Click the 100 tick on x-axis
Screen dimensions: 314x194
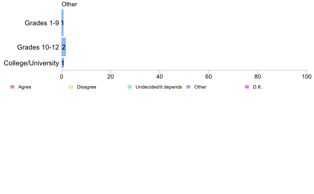point(307,77)
